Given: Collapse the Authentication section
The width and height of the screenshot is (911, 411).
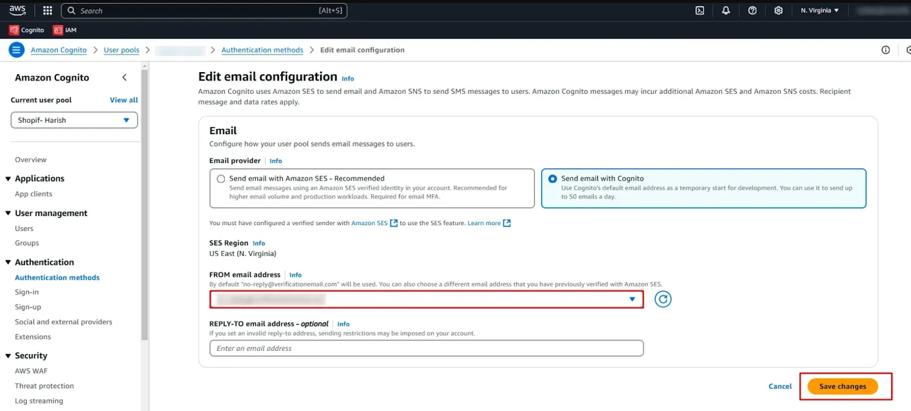Looking at the screenshot, I should point(8,262).
